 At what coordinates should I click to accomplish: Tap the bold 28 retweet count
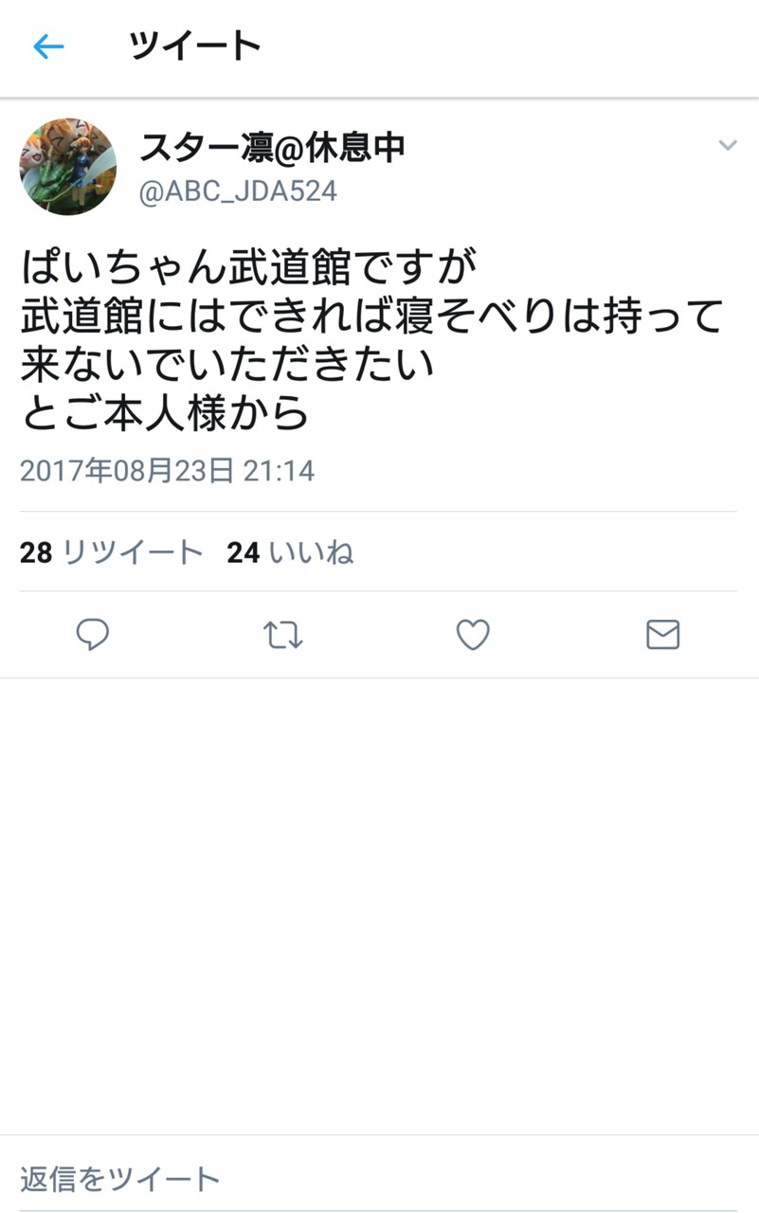coord(36,552)
